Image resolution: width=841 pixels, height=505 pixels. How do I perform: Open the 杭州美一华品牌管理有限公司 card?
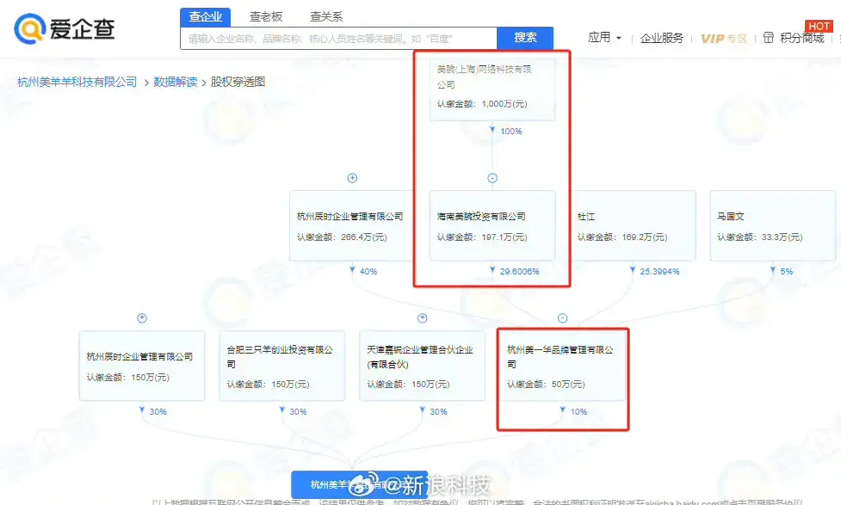click(563, 366)
